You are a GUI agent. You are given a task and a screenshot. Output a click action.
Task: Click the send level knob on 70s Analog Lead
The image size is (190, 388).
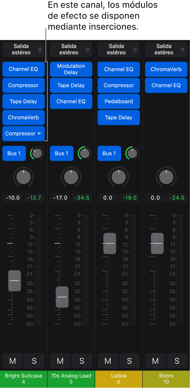click(x=84, y=153)
